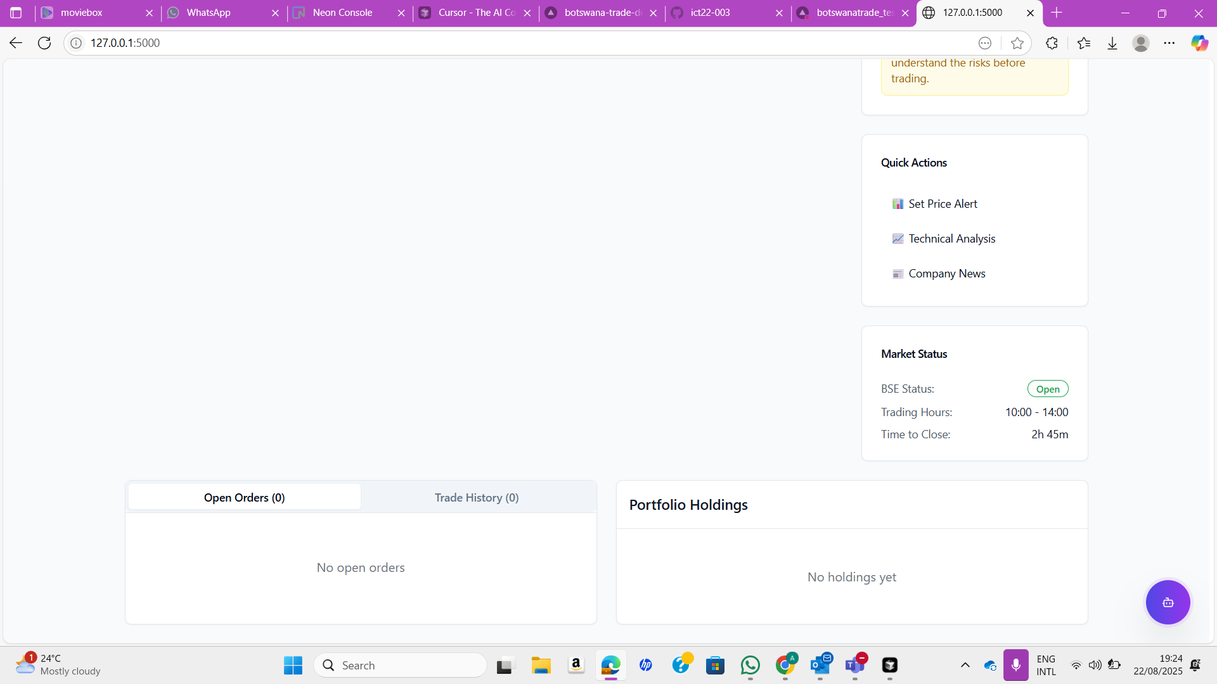Open browser favorites list icon

[1084, 43]
